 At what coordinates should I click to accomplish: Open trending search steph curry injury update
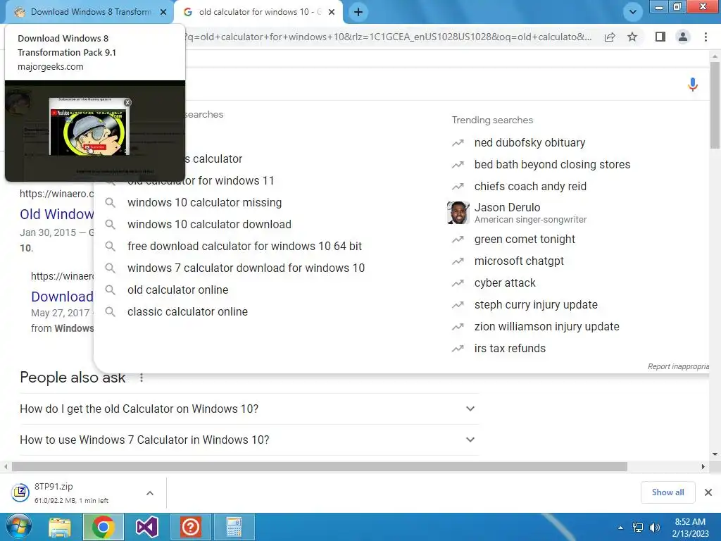tap(536, 304)
